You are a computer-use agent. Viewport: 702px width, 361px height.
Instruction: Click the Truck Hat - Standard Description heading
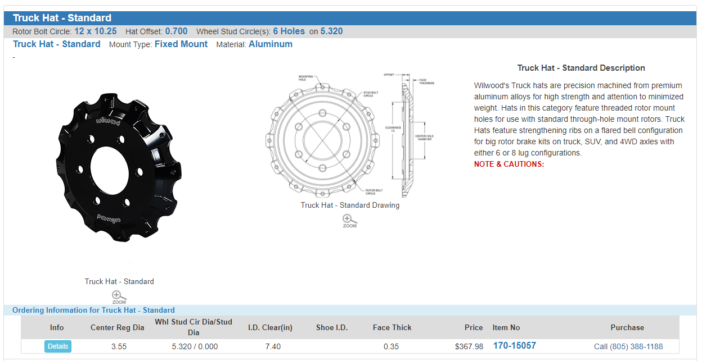pos(581,68)
